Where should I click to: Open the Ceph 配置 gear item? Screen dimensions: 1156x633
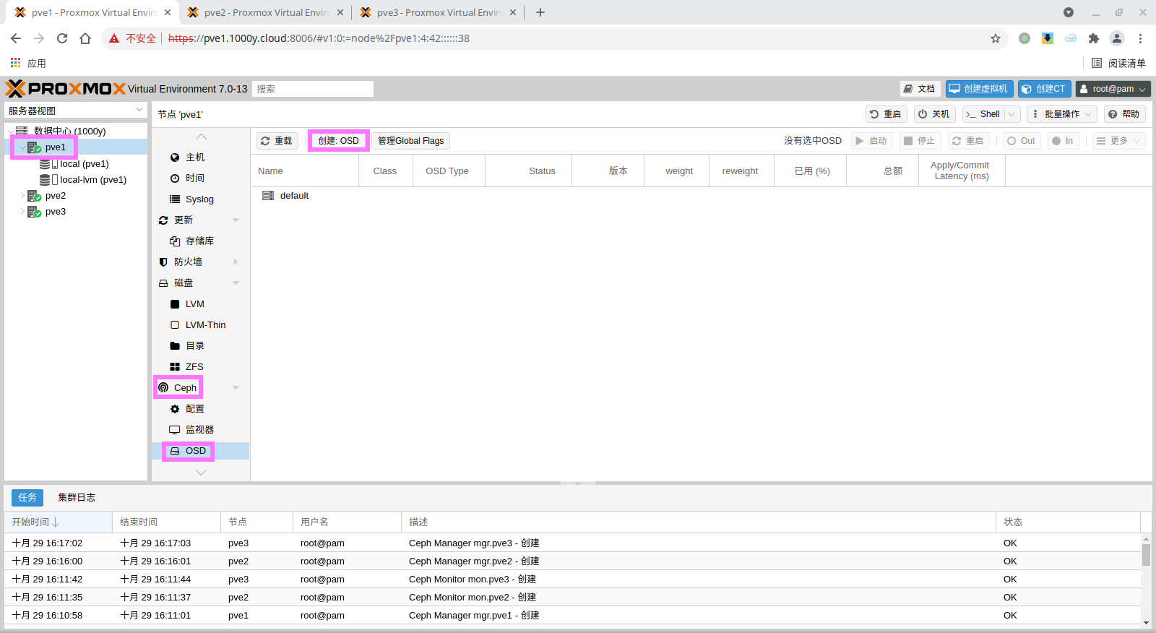point(194,409)
